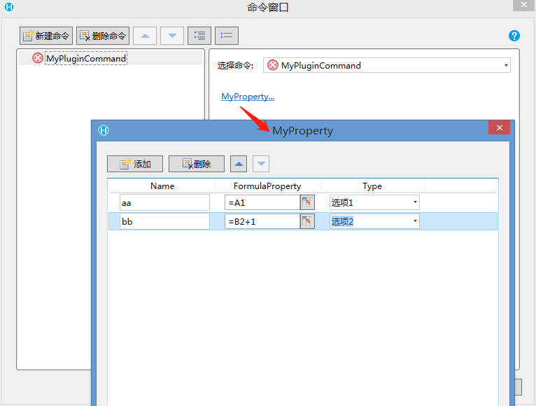Click the 删除 button in MyProperty dialog
Screen dimensions: 536x406
[197, 164]
